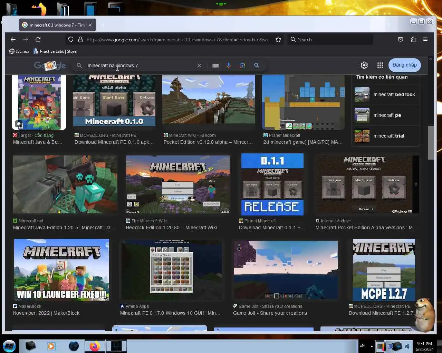Image resolution: width=442 pixels, height=353 pixels.
Task: Select related search minecraft trial
Action: (x=386, y=136)
